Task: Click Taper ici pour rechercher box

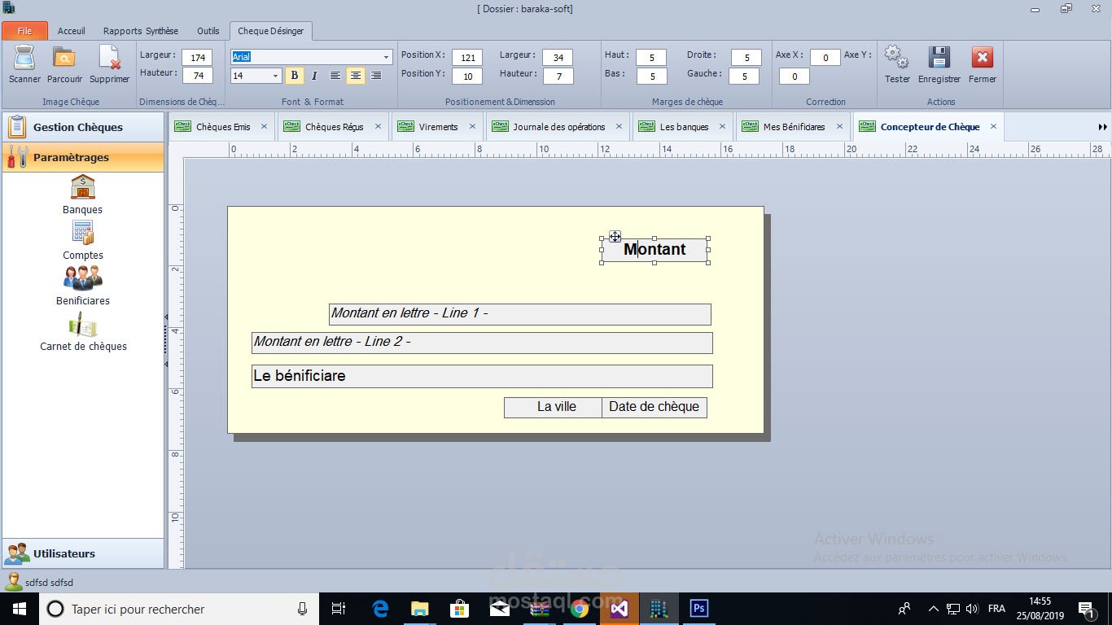Action: coord(179,609)
